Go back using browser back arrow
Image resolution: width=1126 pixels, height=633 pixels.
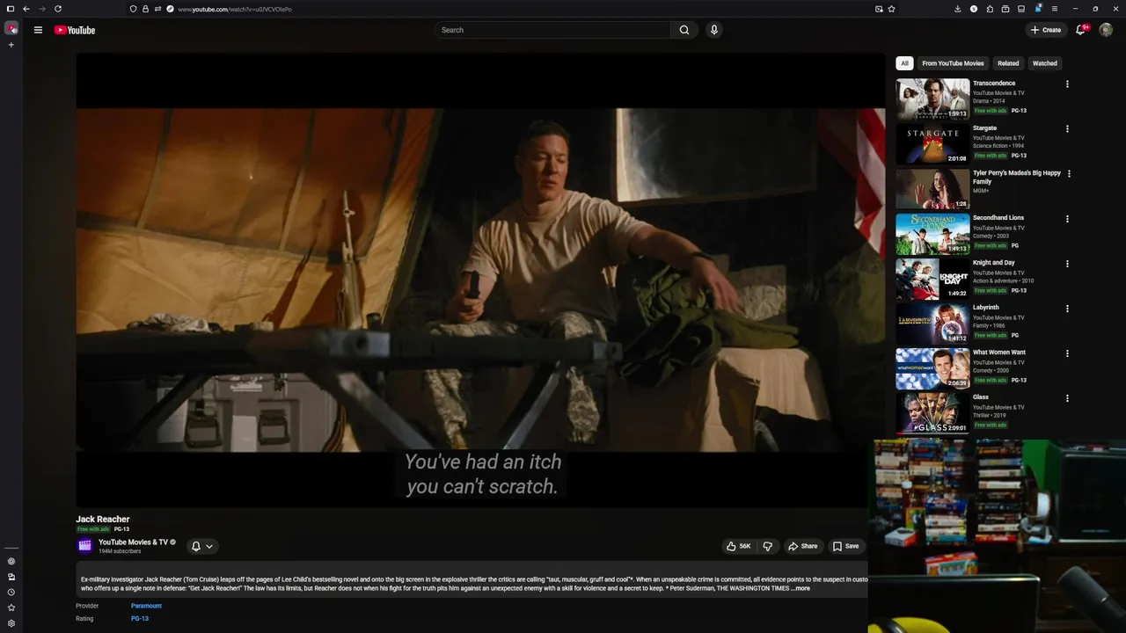point(26,9)
